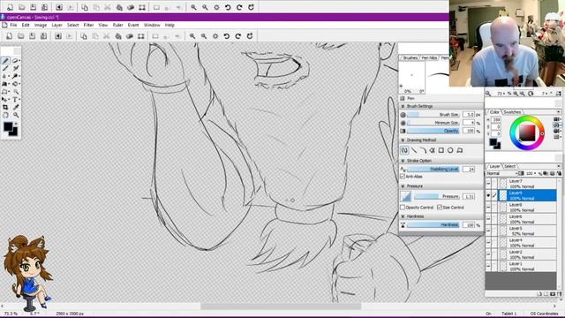
Task: Click the pressure curve graph thumbnail
Action: 406,196
